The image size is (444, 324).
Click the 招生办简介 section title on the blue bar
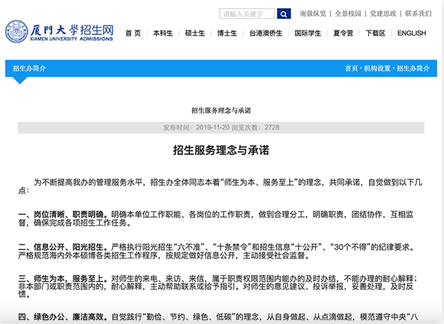point(29,68)
